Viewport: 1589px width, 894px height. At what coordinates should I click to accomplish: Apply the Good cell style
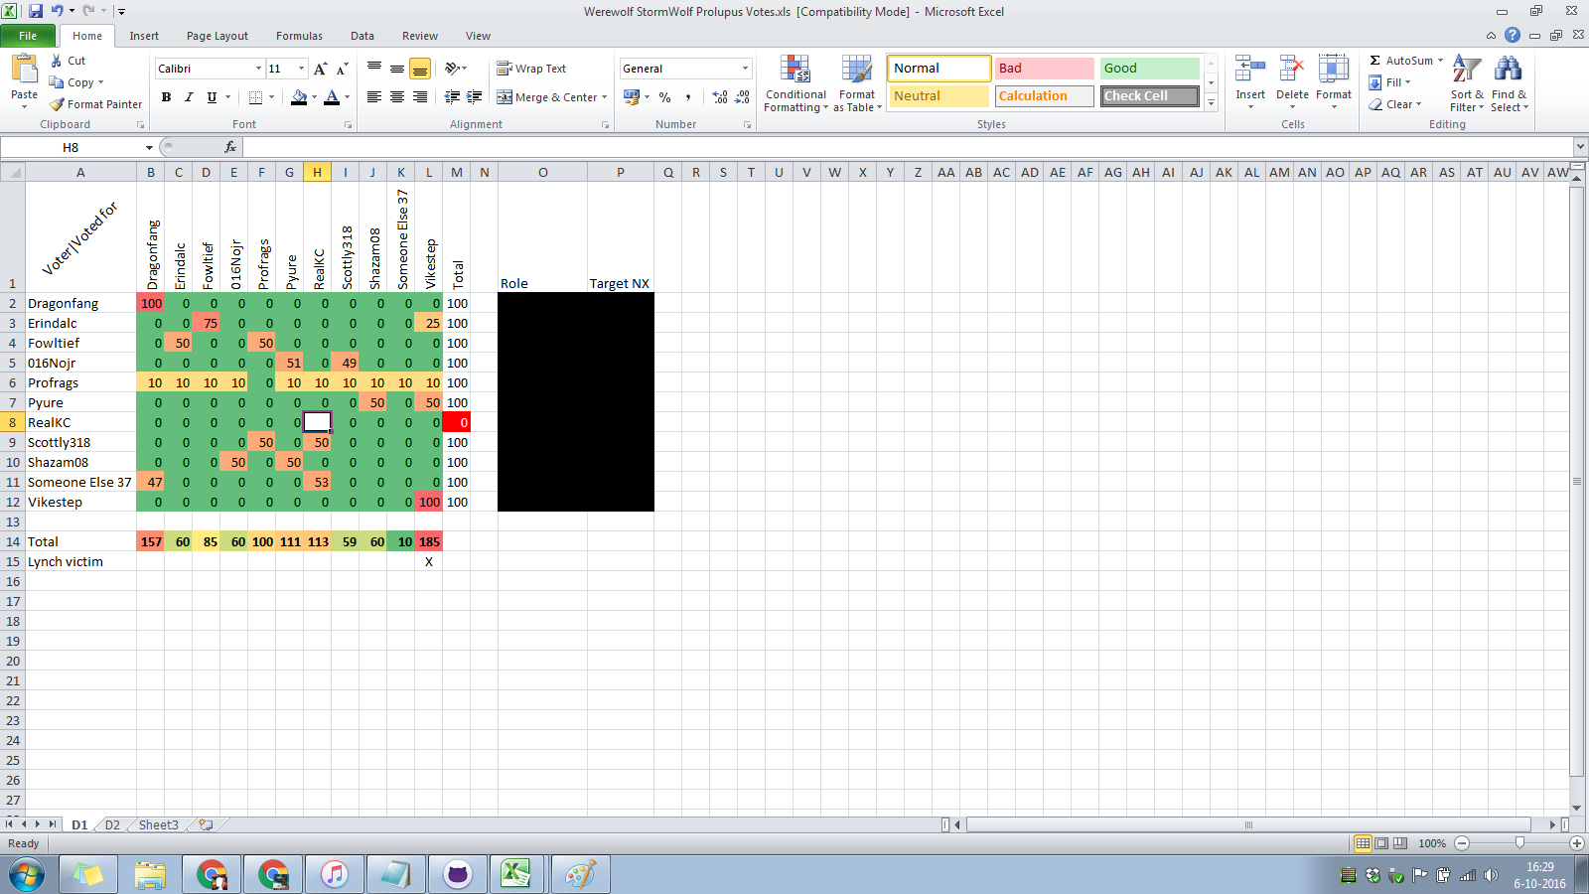coord(1149,69)
